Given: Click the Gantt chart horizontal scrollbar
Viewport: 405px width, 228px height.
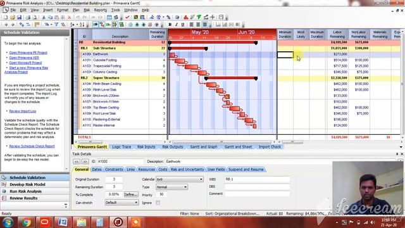Looking at the screenshot, I should pyautogui.click(x=222, y=142).
